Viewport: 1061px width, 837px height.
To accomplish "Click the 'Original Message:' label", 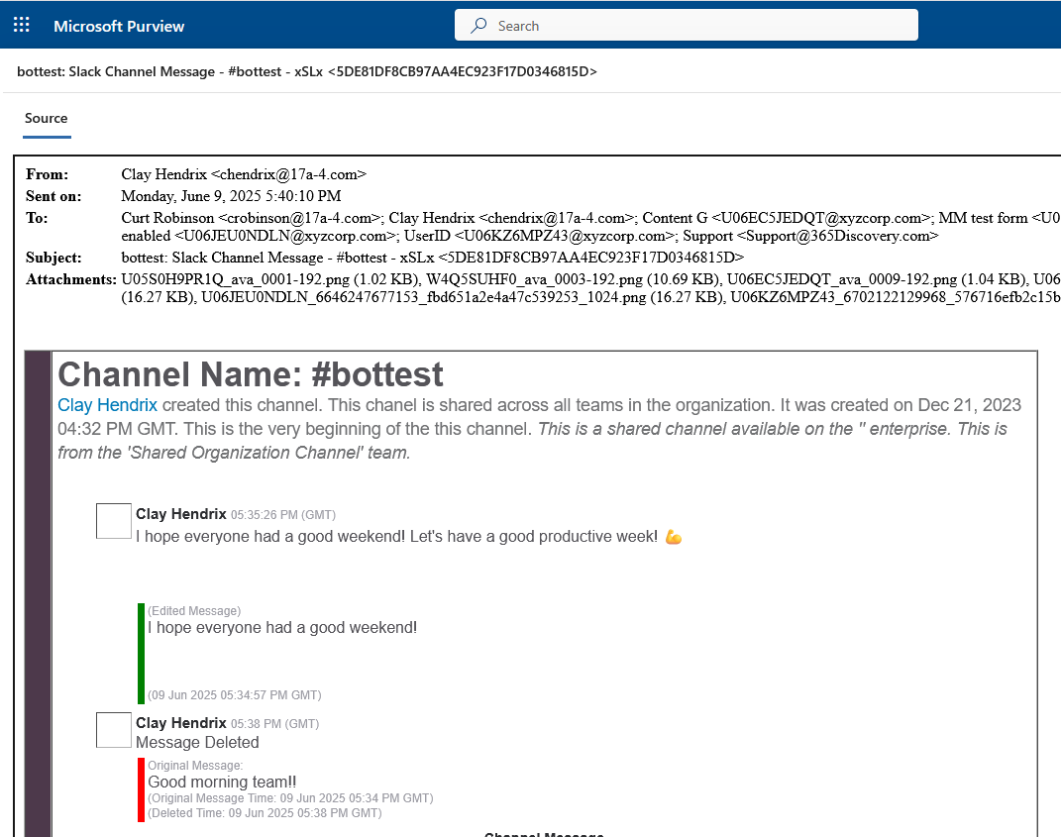I will tap(195, 766).
